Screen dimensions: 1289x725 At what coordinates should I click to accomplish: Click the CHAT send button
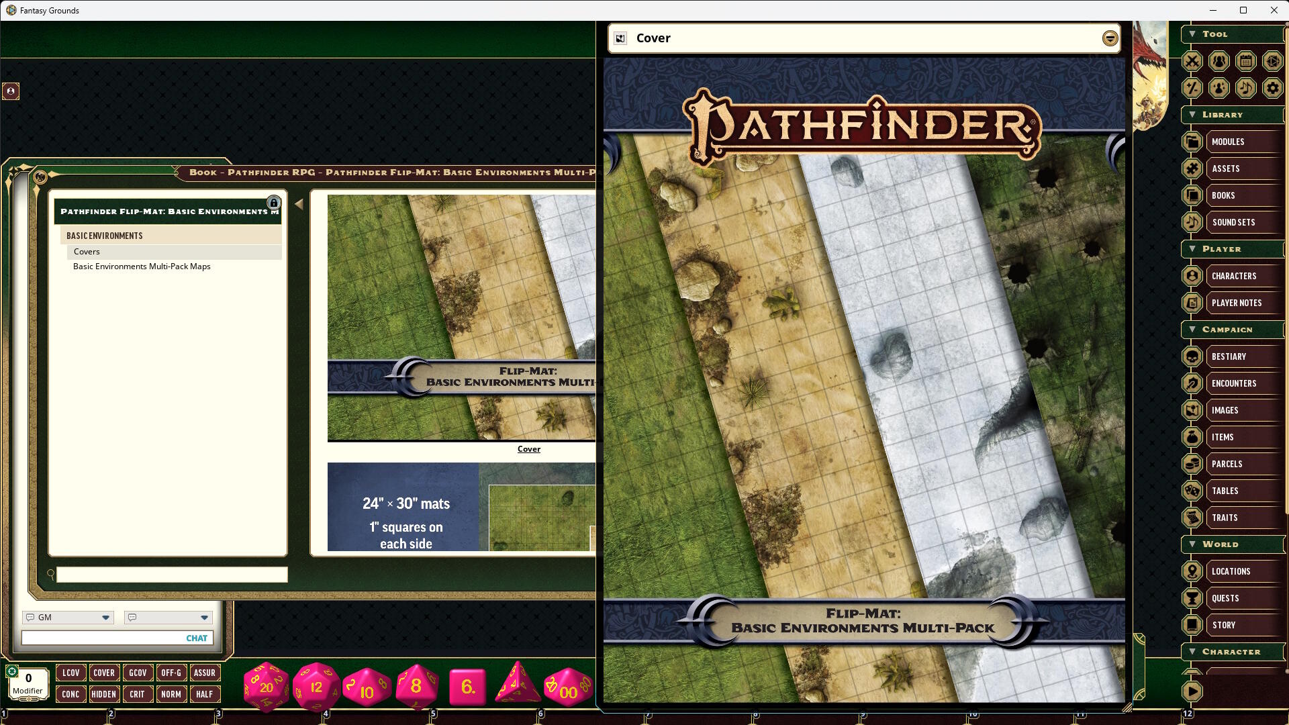pyautogui.click(x=197, y=638)
